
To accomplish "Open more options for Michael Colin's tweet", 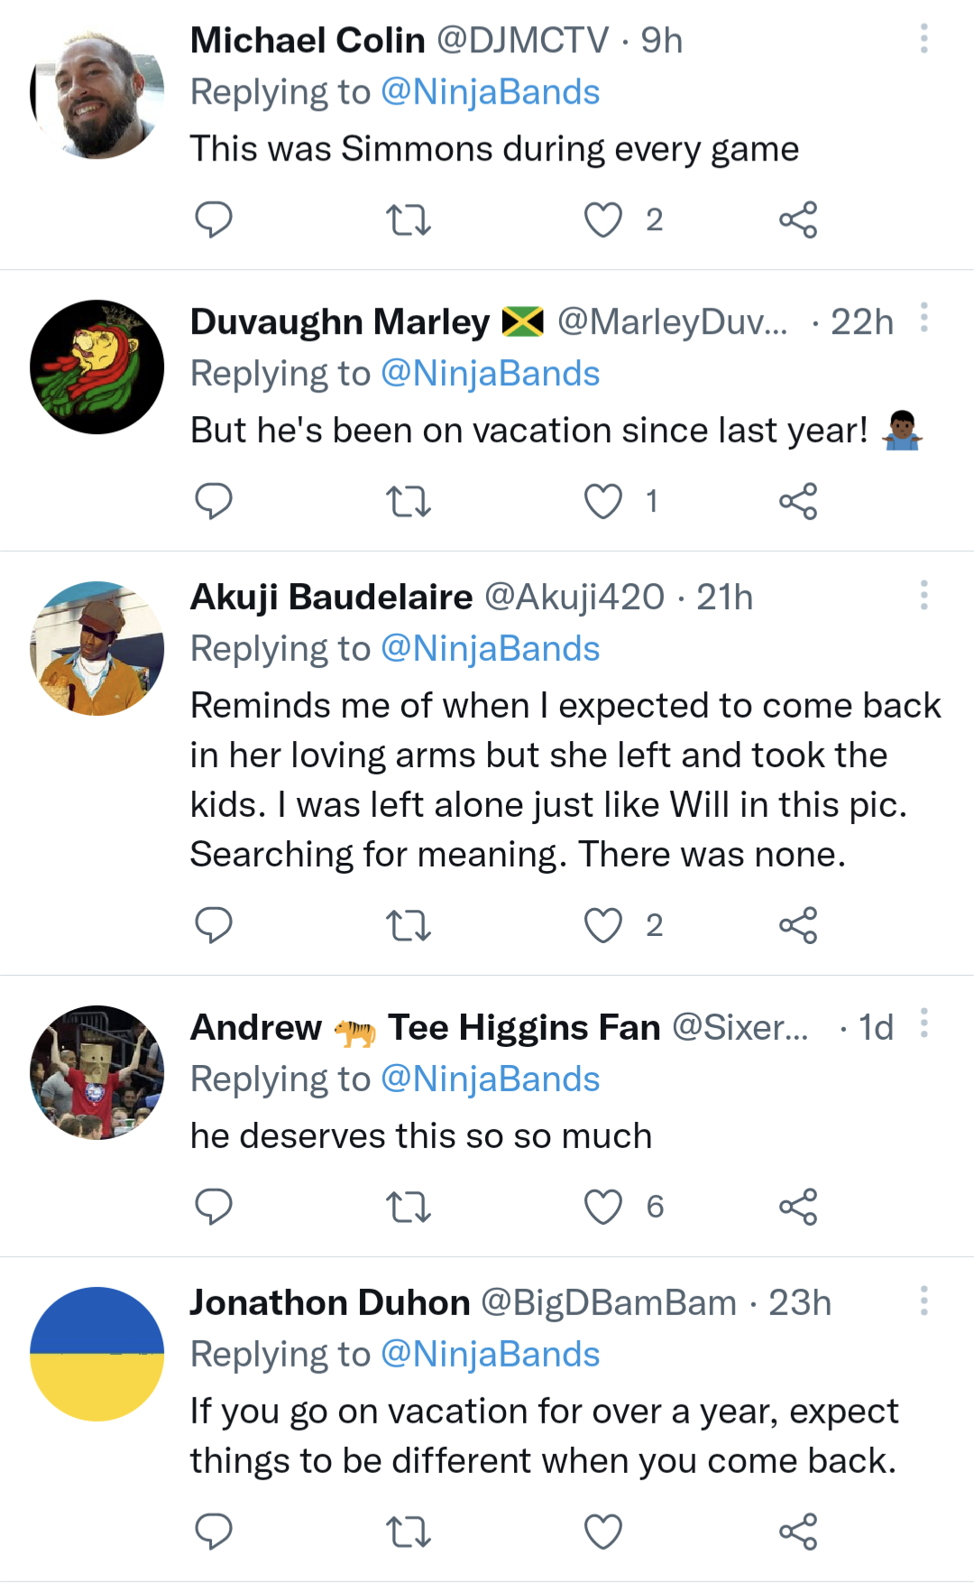I will [x=923, y=39].
